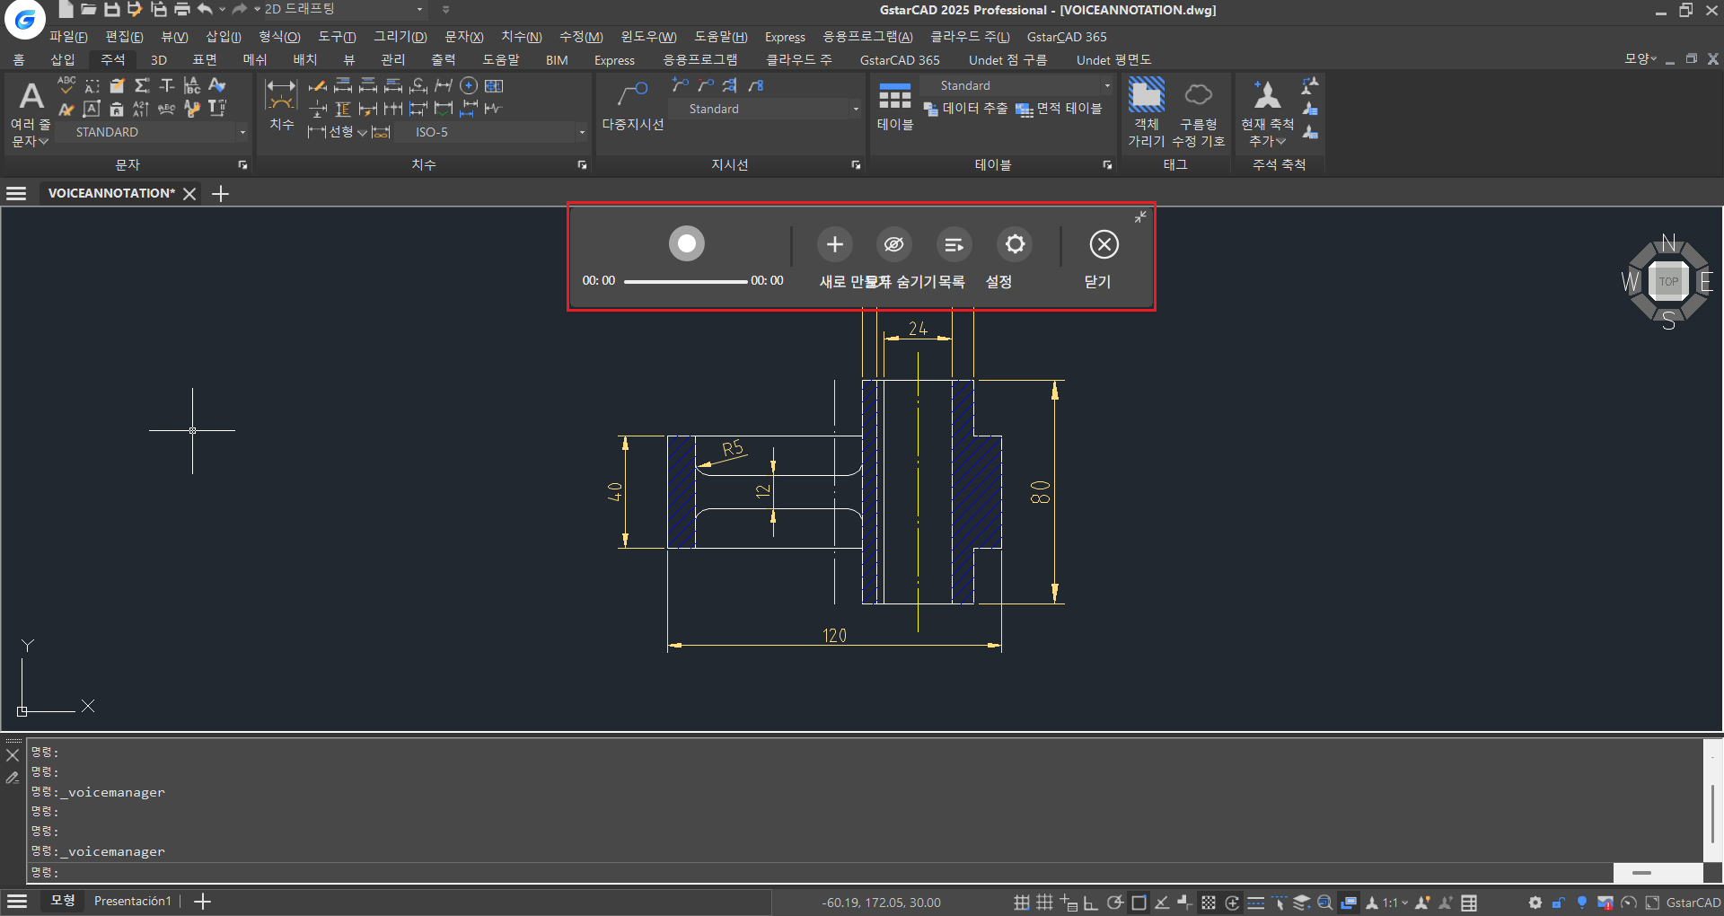Click 면적 테이블 button
The width and height of the screenshot is (1724, 916).
1059,109
